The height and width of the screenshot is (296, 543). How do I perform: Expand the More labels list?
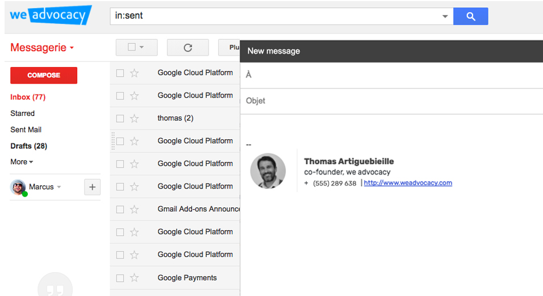point(22,162)
